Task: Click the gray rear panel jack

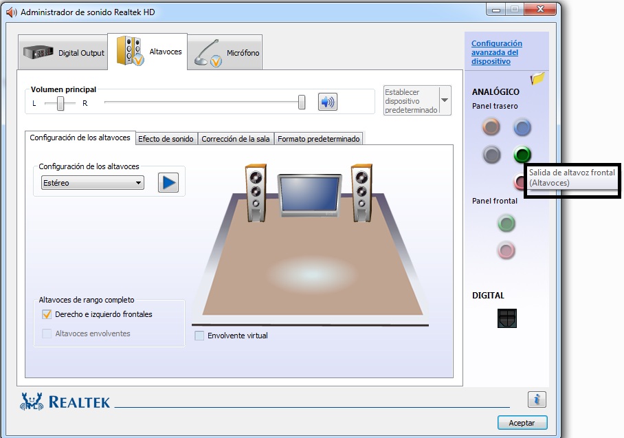Action: (x=491, y=155)
